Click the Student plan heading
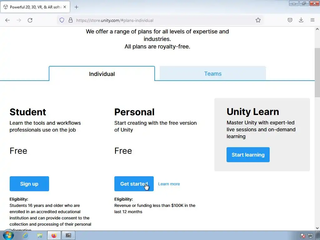320x240 pixels. pos(28,112)
